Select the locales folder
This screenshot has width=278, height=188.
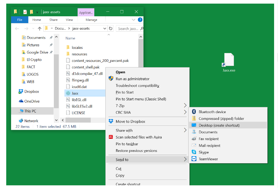point(77,48)
